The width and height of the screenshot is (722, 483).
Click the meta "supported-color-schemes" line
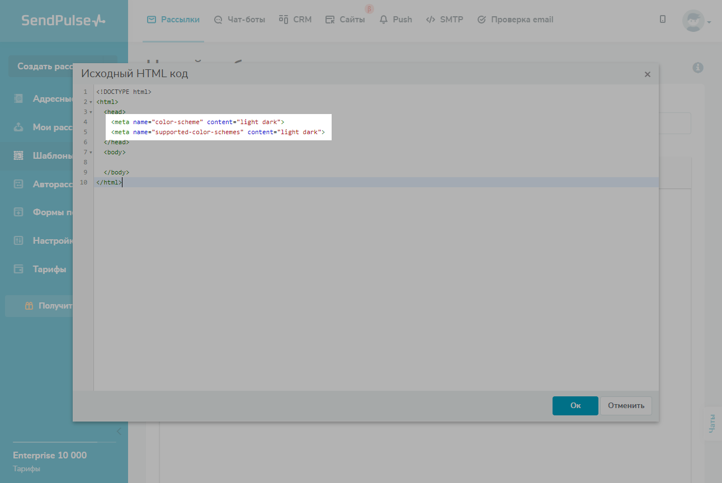(218, 132)
